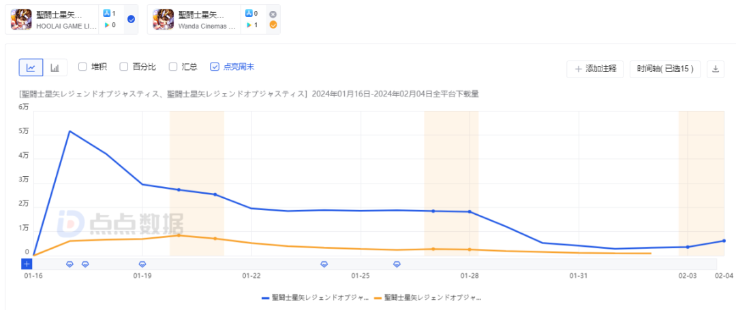Screen dimensions: 736x310
Task: Open the 时间轴 (已选15) selector
Action: 665,69
